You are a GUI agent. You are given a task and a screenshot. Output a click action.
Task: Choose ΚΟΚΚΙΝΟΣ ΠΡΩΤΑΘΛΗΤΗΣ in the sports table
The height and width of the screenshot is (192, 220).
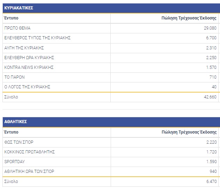pos(30,152)
